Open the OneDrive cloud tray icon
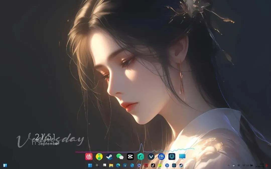The width and height of the screenshot is (271, 169). pyautogui.click(x=234, y=165)
